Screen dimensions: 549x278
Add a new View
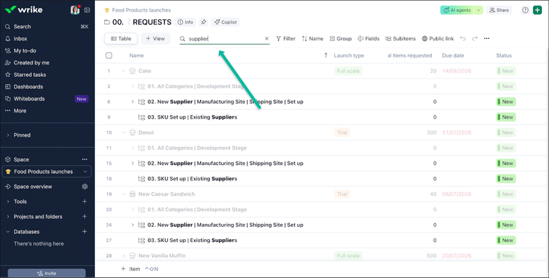pyautogui.click(x=155, y=39)
